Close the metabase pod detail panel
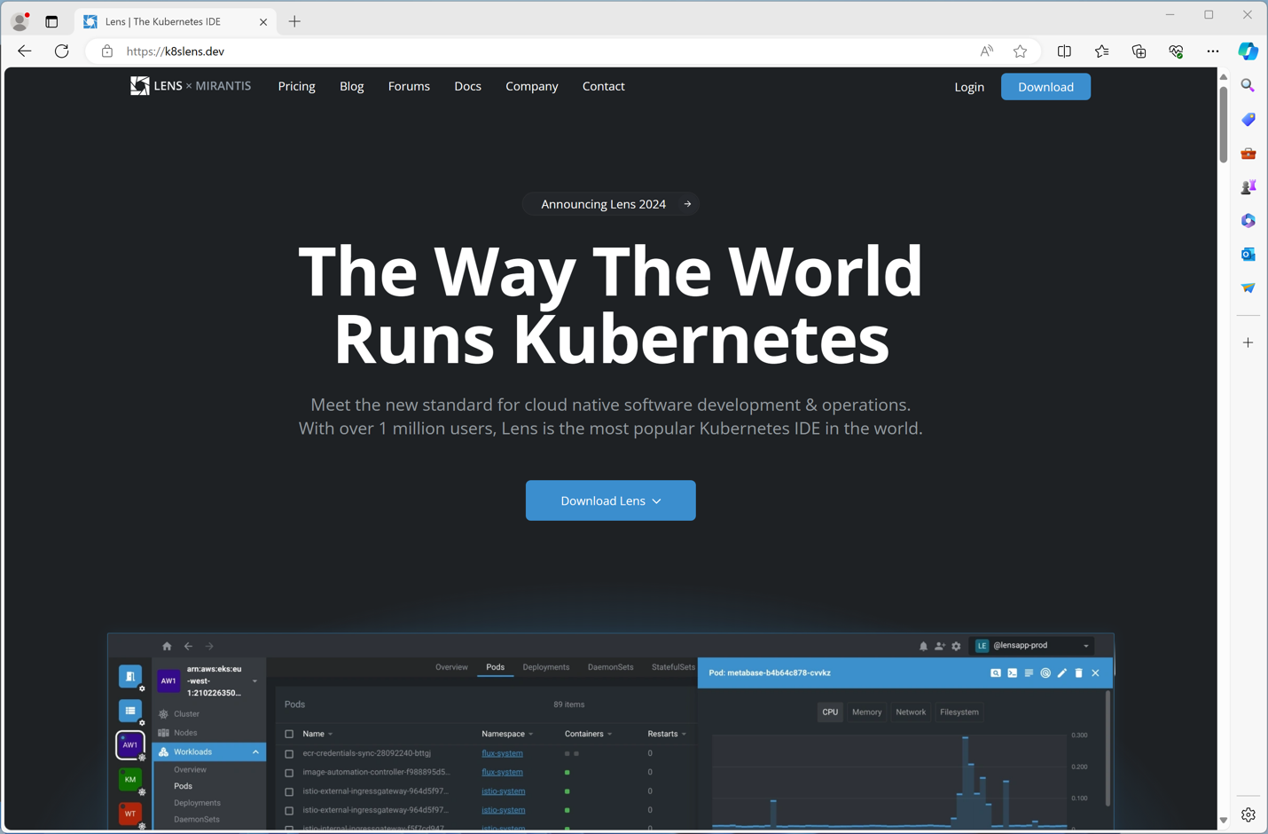The width and height of the screenshot is (1268, 834). 1096,673
